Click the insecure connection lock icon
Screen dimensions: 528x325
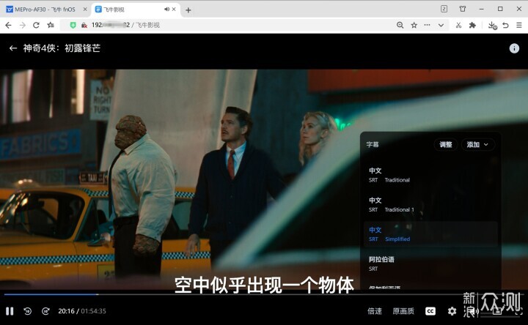[x=84, y=25]
